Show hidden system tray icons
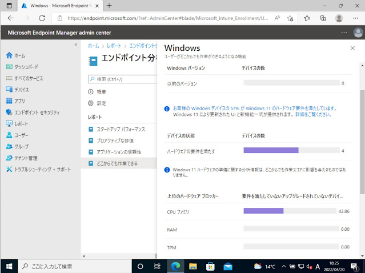 coord(284,266)
